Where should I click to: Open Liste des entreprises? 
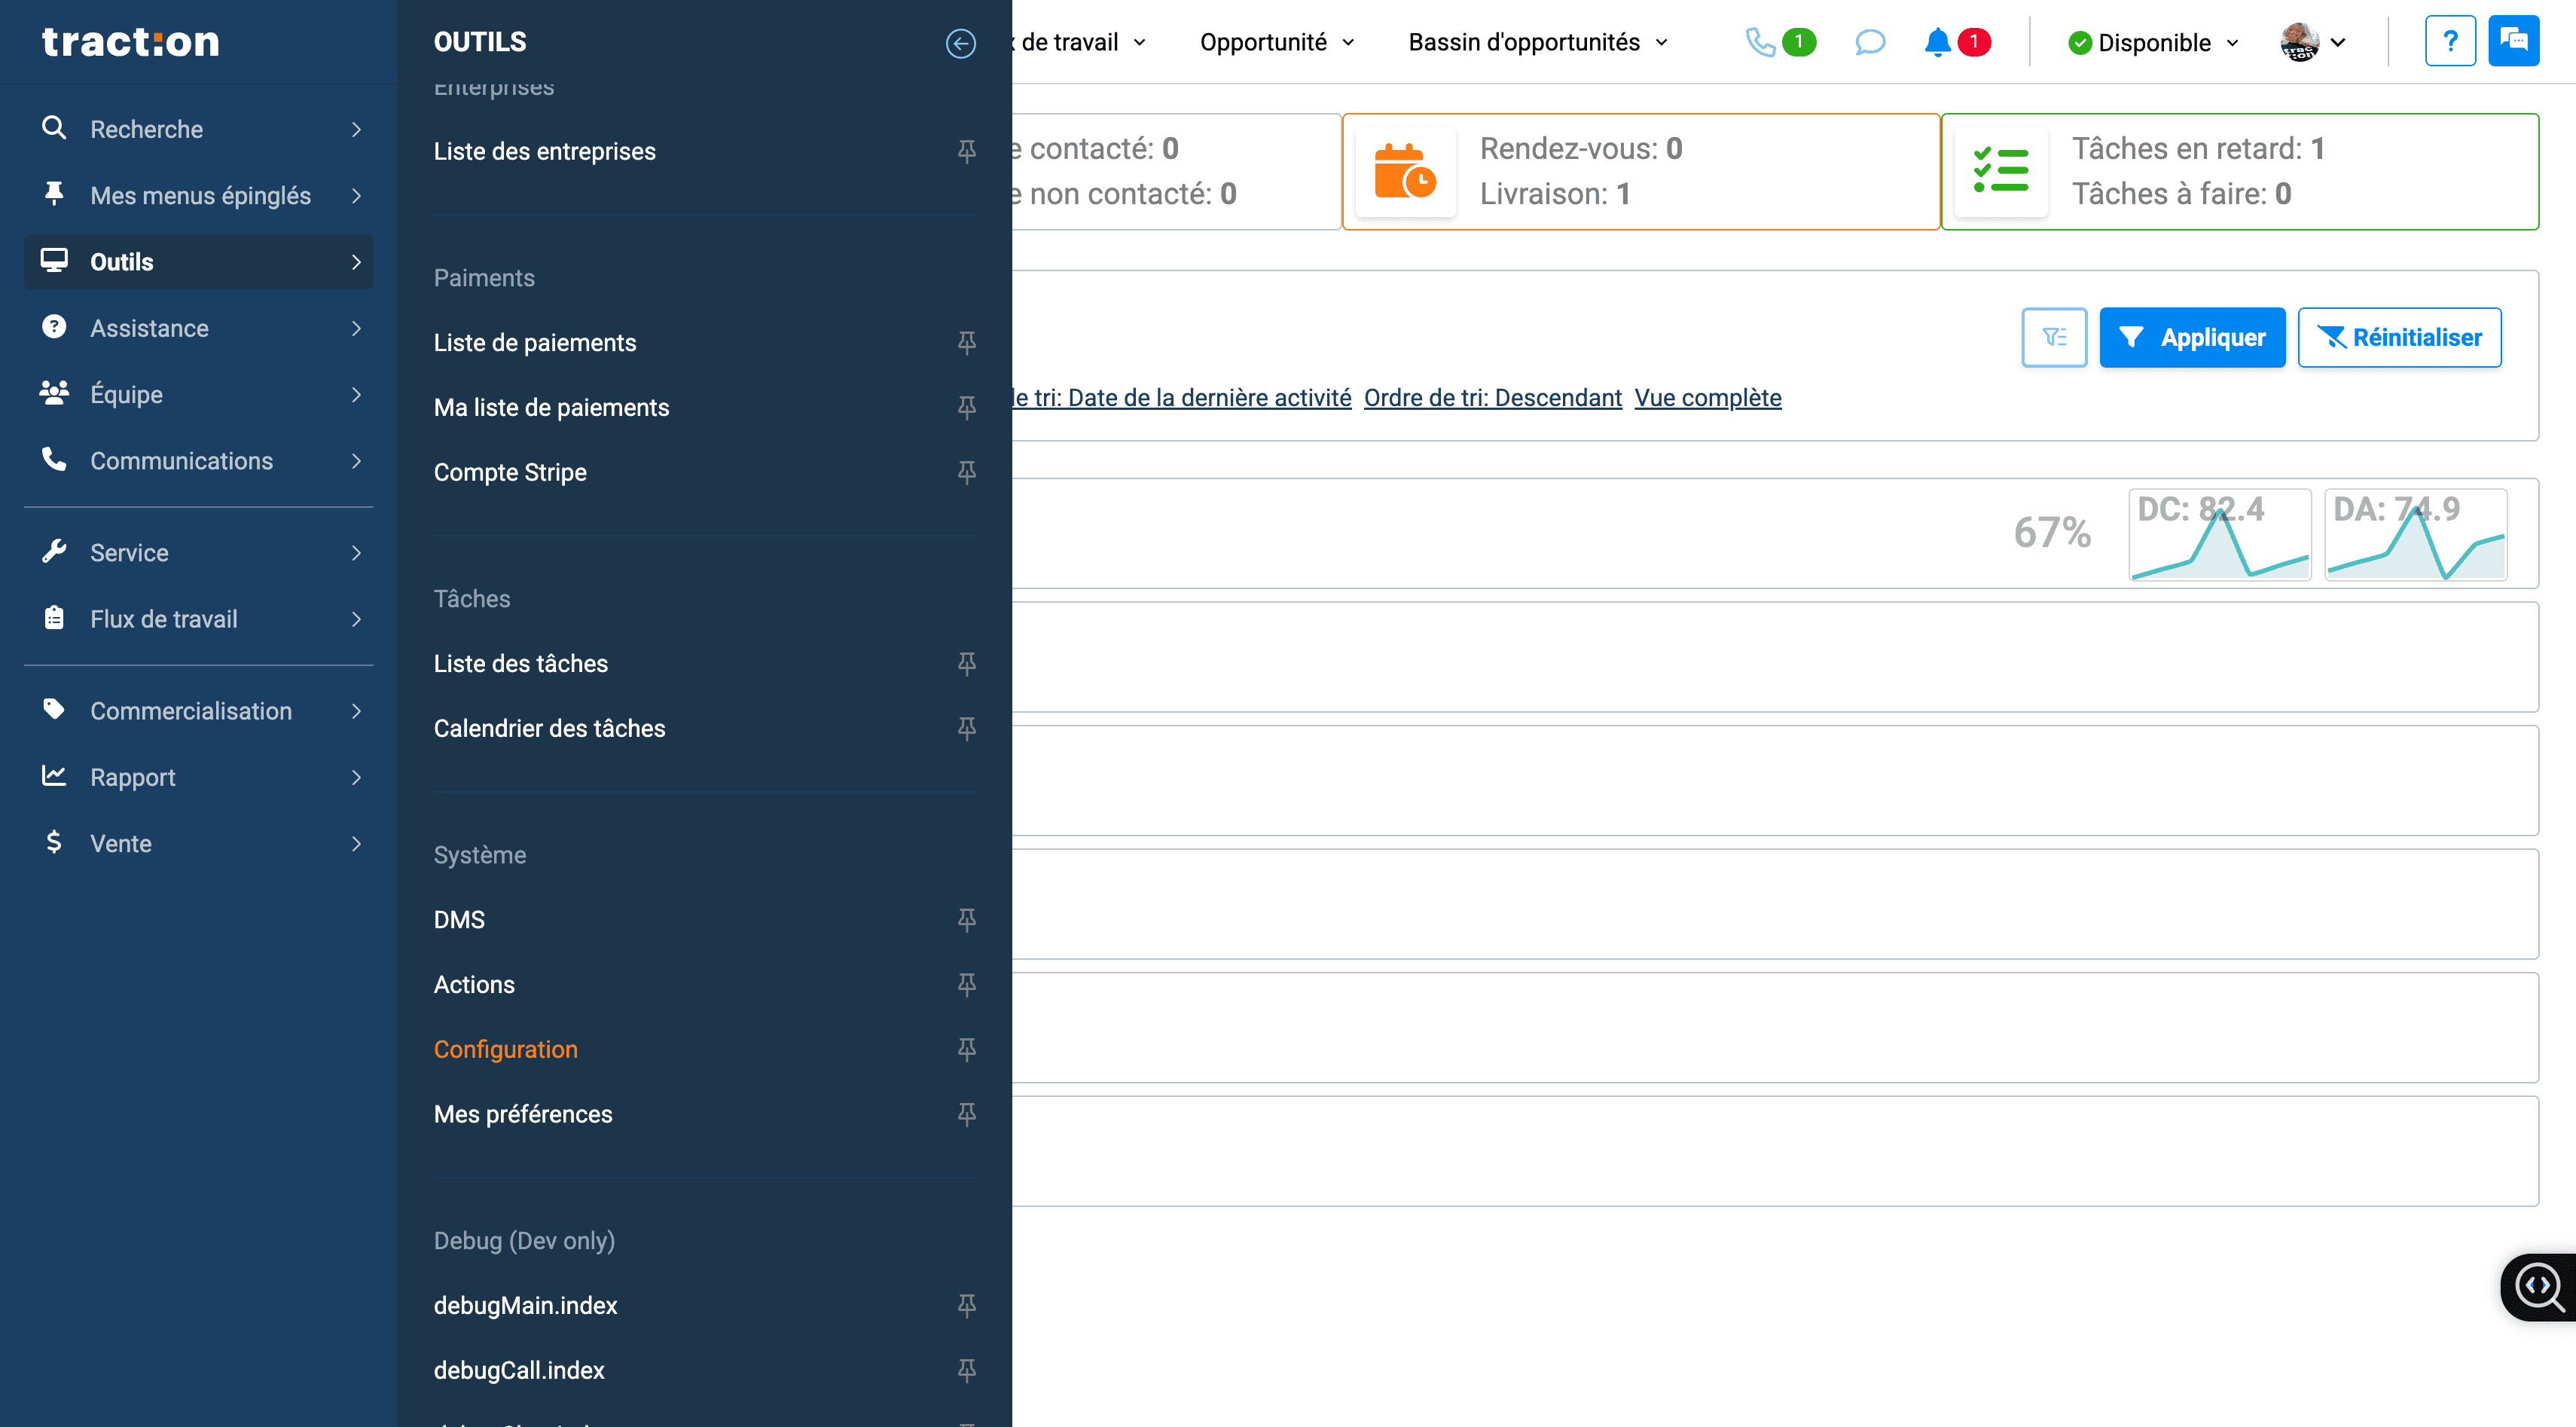point(544,151)
